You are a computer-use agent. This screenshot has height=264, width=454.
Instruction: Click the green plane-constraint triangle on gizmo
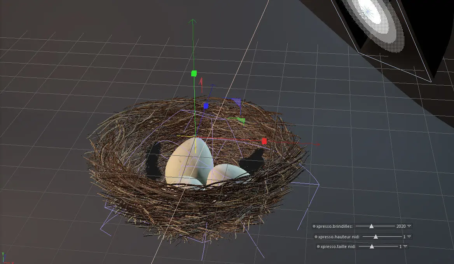(241, 120)
